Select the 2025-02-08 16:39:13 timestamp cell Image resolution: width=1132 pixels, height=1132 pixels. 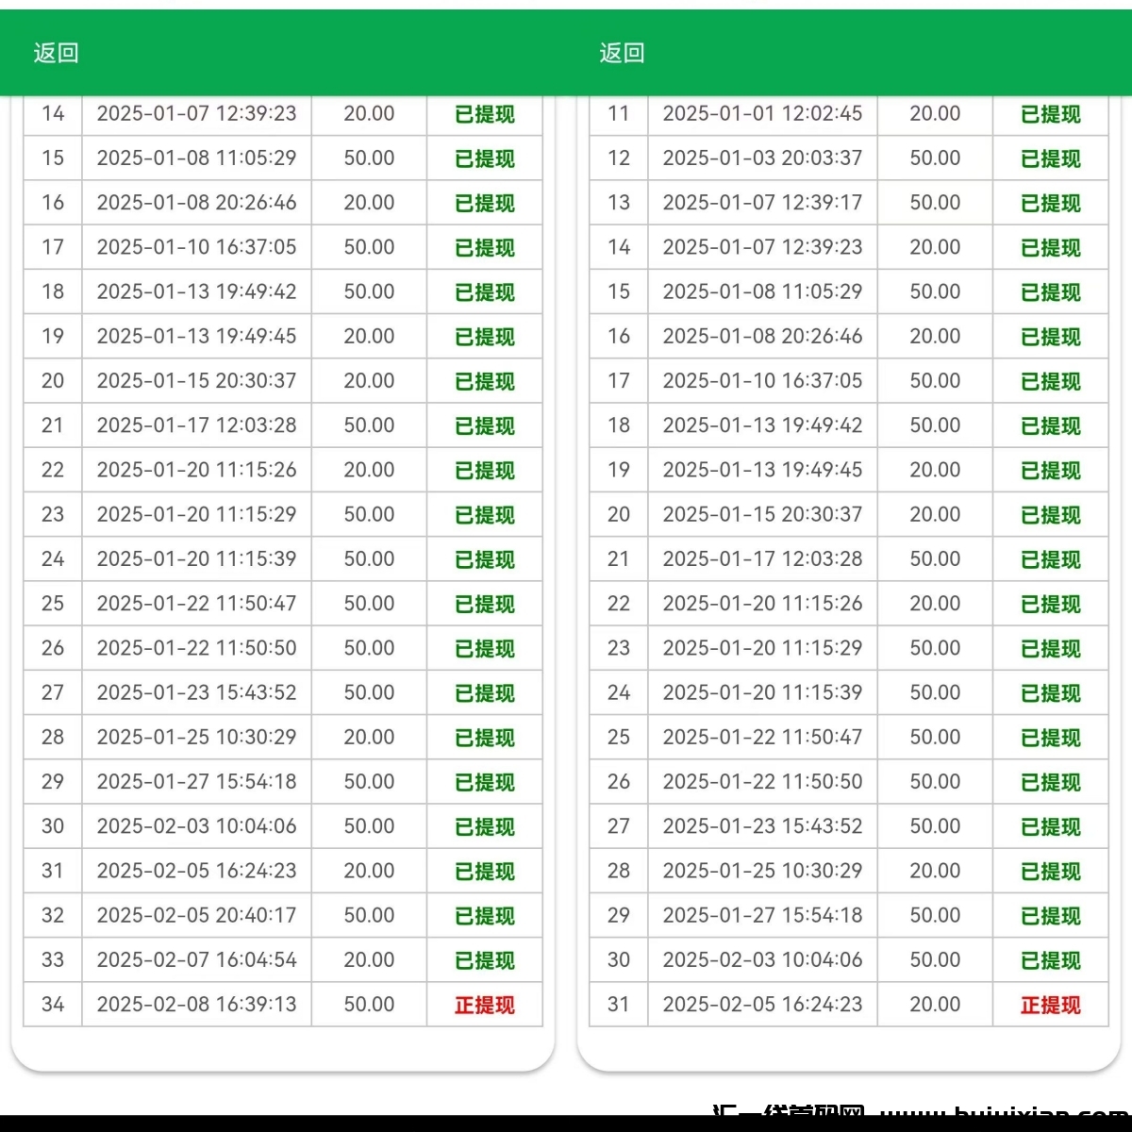click(196, 1005)
